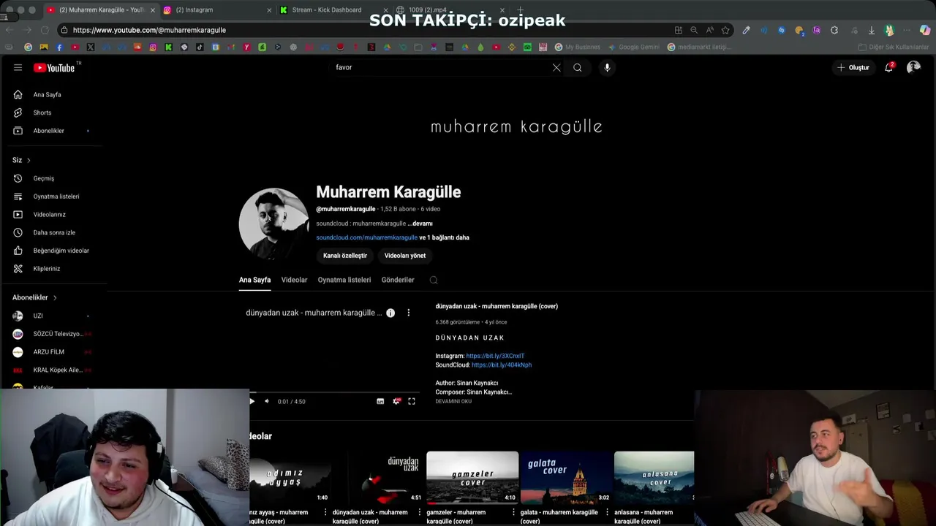Open the SoundCloud bit.ly link
Screen dimensions: 936x526
coord(502,365)
